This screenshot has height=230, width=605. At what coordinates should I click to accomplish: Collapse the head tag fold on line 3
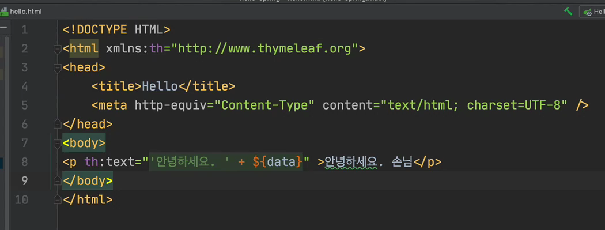click(58, 68)
